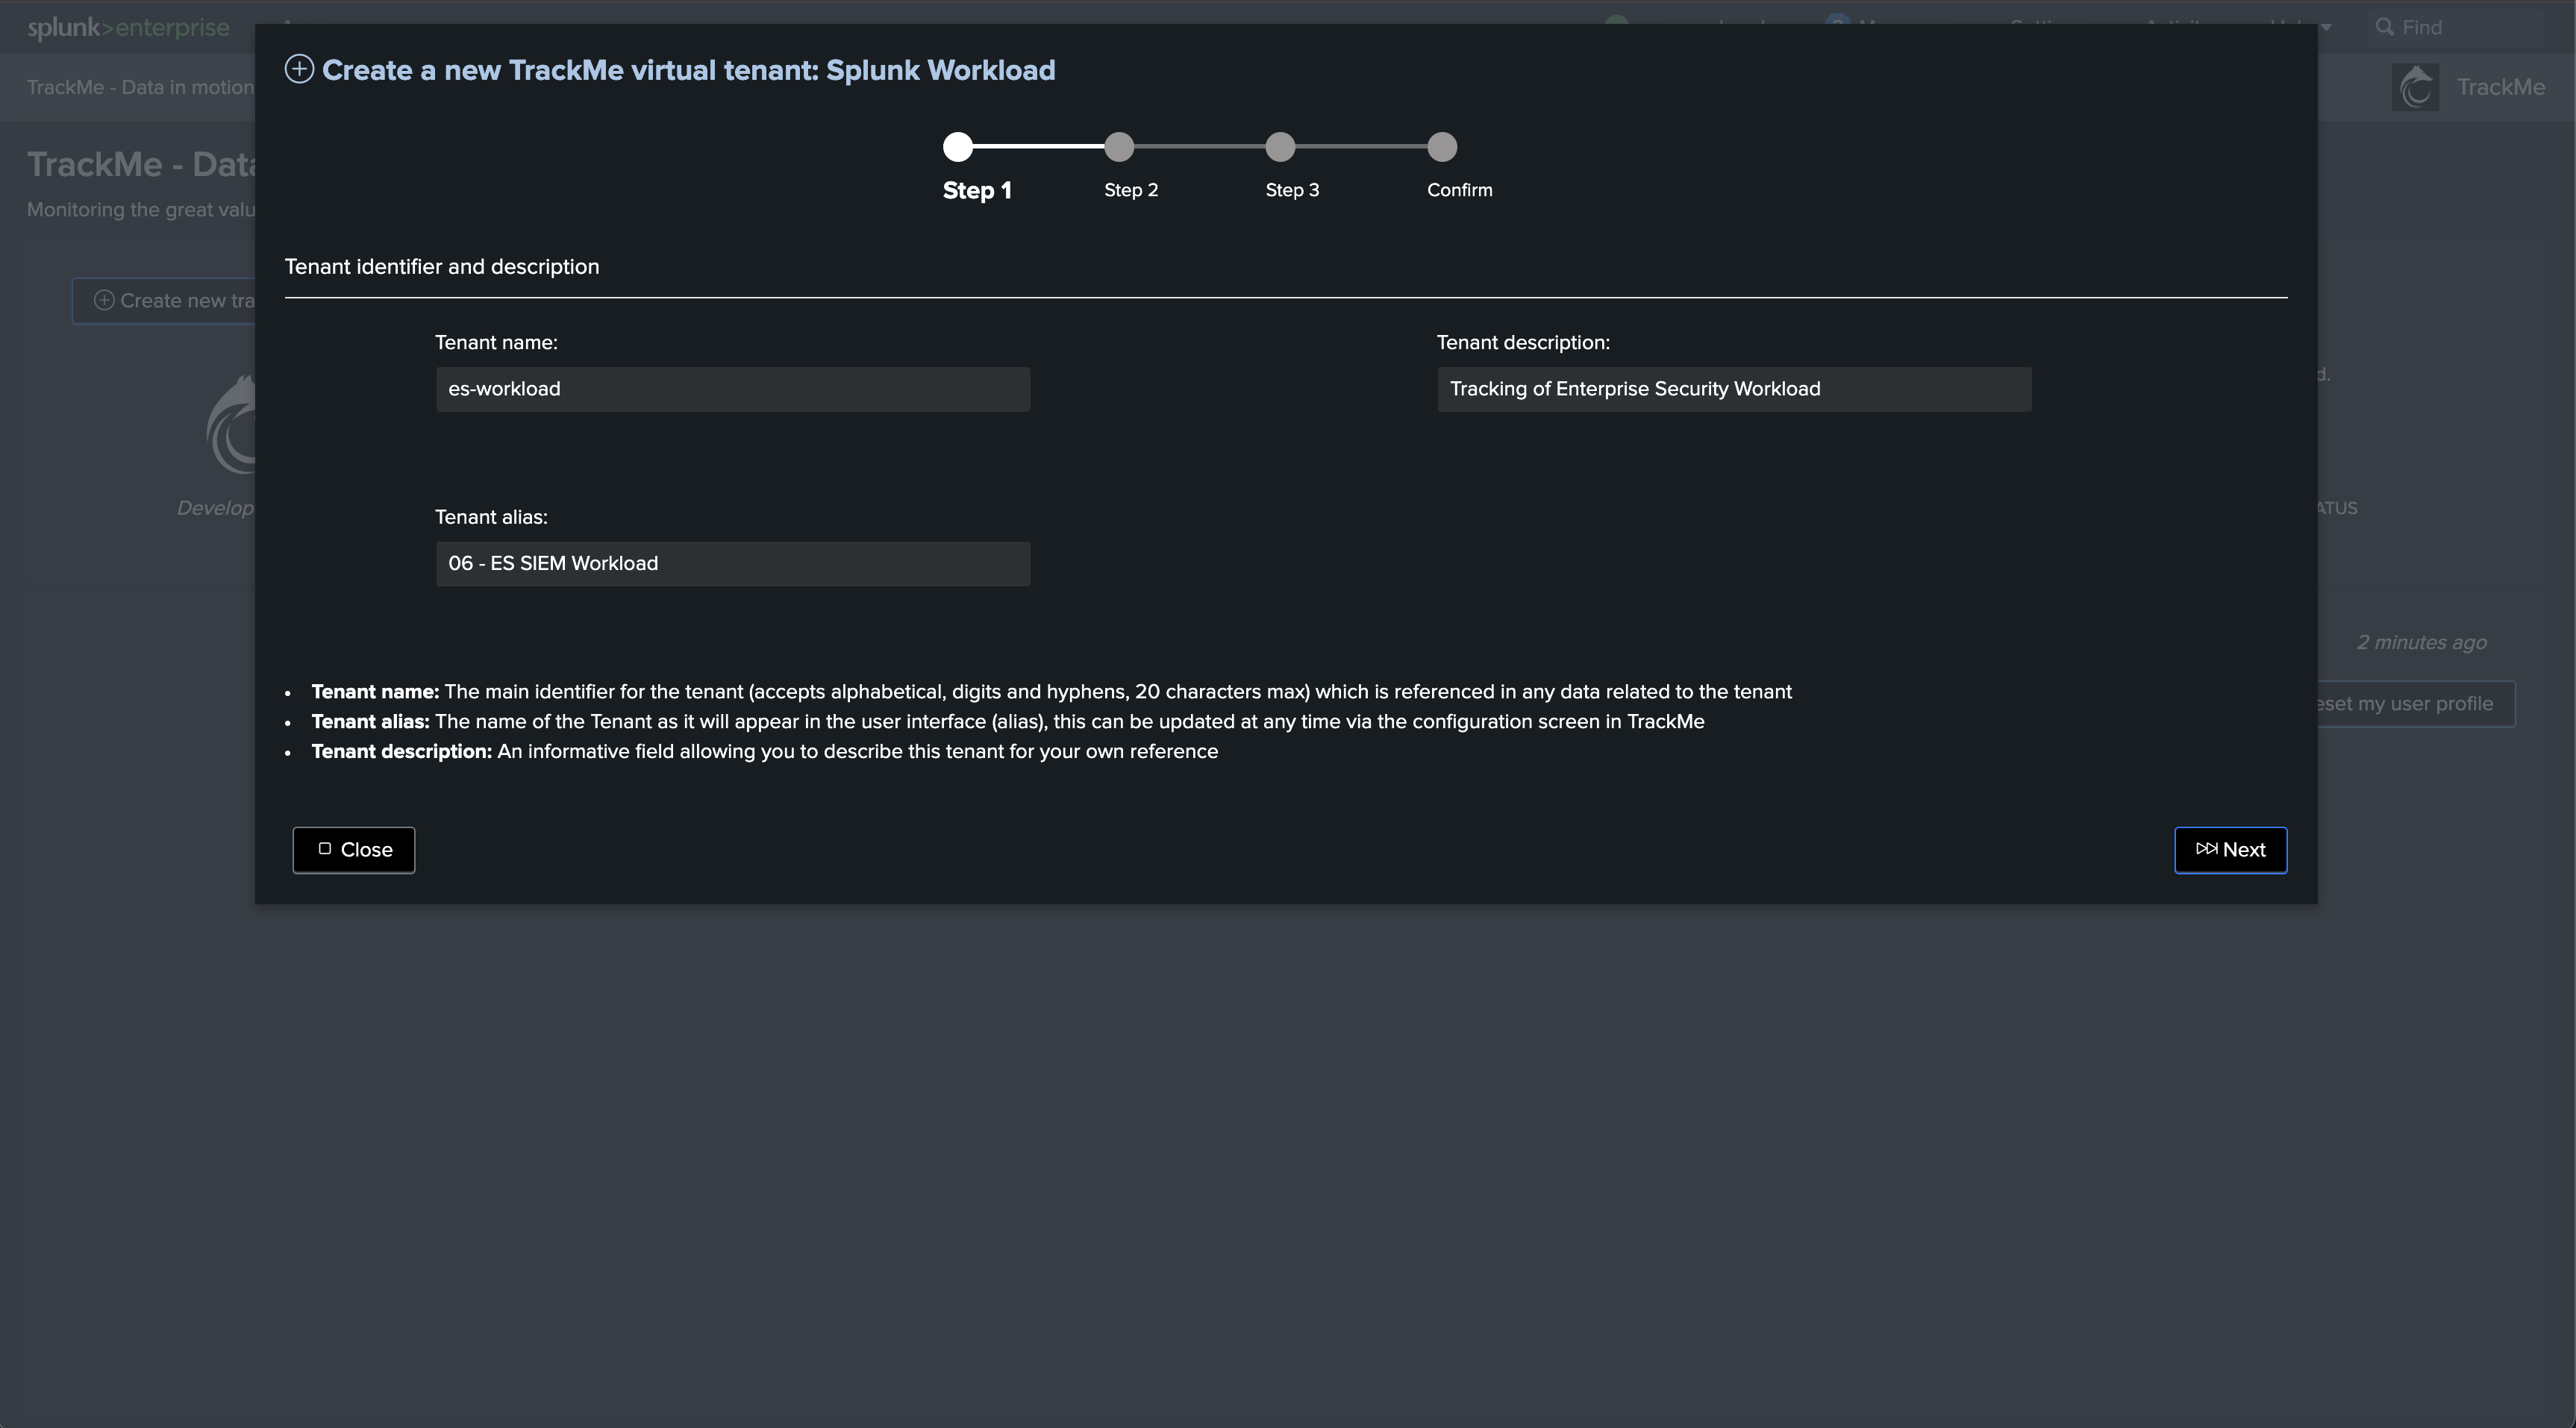Click the plus icon beside dialog title
2576x1428 pixels.
(x=299, y=69)
